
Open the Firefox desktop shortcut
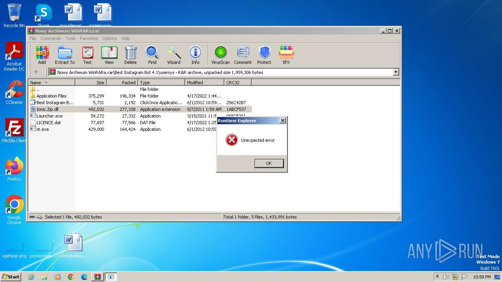(x=14, y=169)
